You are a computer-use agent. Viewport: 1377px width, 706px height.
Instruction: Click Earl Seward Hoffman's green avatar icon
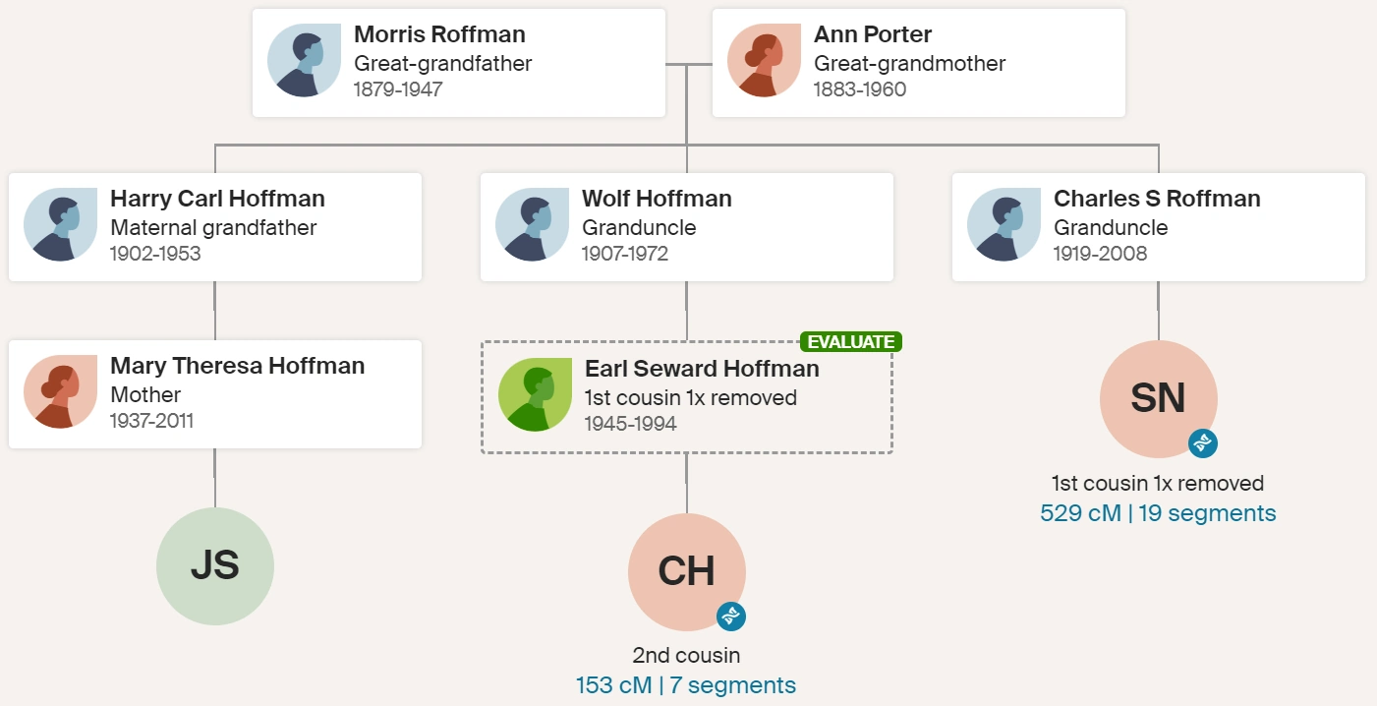[535, 394]
